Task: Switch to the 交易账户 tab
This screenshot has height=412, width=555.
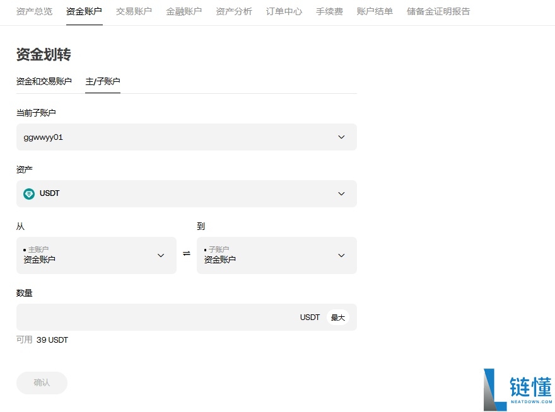Action: 134,12
